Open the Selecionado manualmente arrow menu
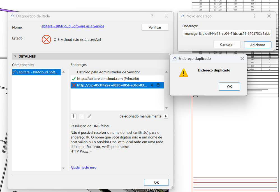The image size is (280, 192). pos(166,116)
